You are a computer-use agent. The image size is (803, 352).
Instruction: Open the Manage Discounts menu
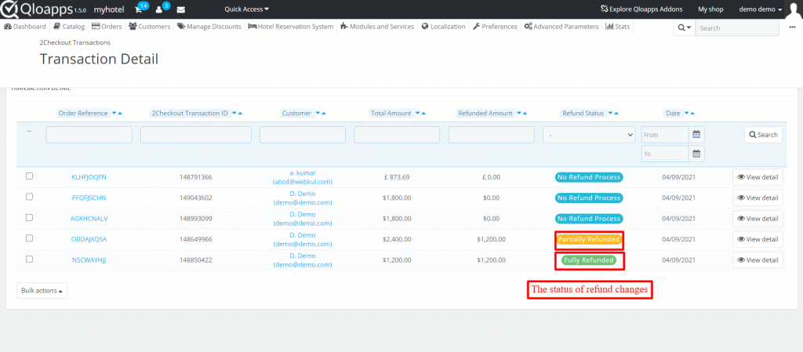[209, 27]
